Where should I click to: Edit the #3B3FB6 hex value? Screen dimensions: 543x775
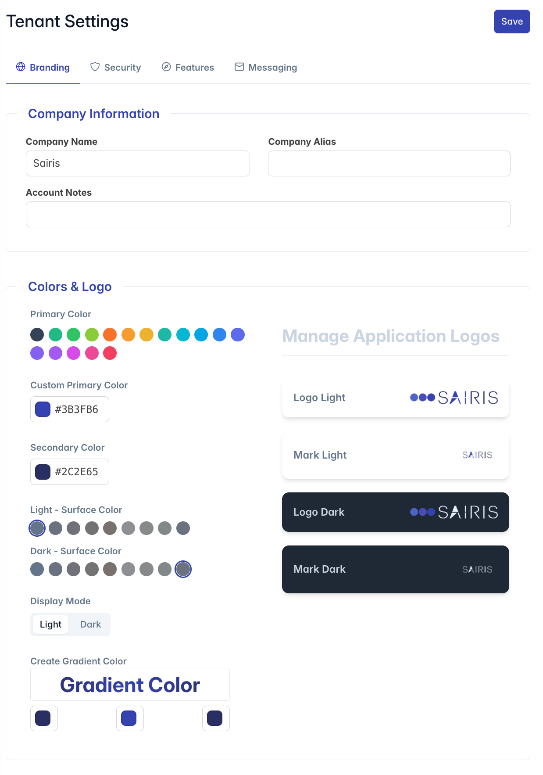click(x=76, y=409)
